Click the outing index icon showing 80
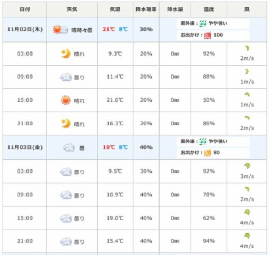This screenshot has height=255, width=270. point(207,153)
